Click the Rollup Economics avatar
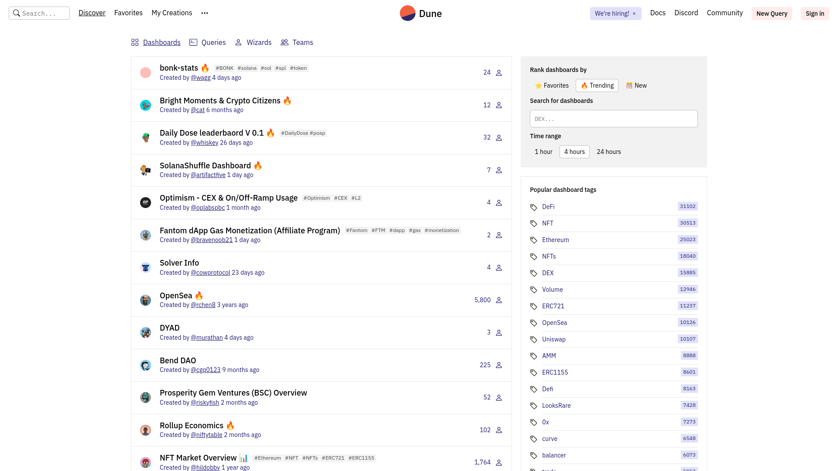838x471 pixels. (x=145, y=430)
